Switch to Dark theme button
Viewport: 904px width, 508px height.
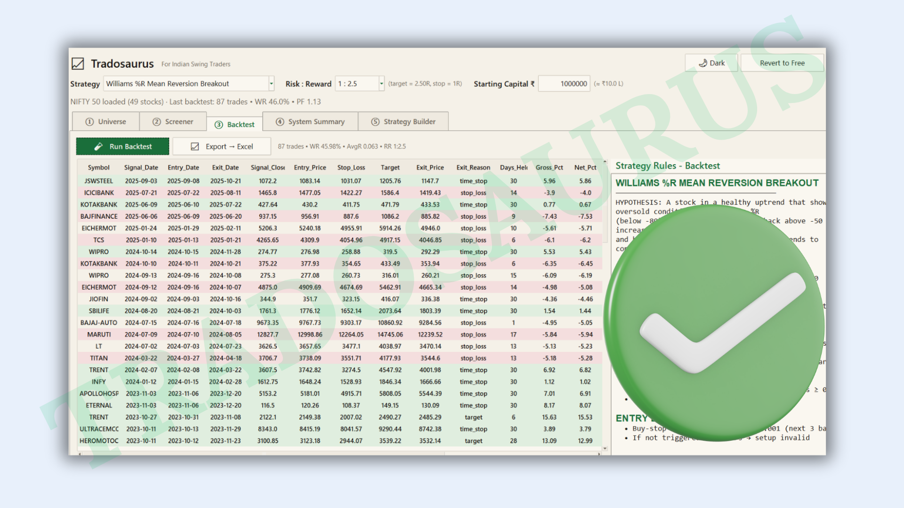click(711, 63)
